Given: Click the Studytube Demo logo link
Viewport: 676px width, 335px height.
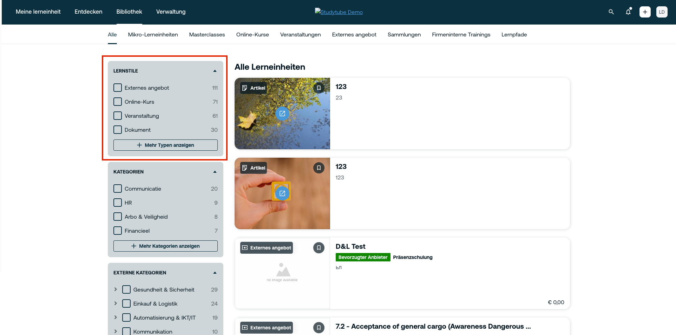Looking at the screenshot, I should [x=339, y=12].
